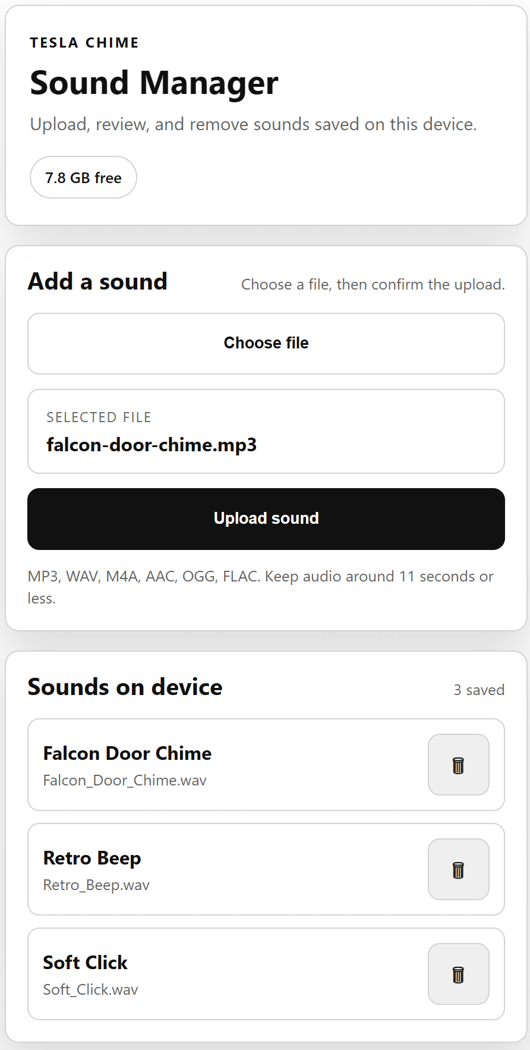Select the falcon-door-chime.mp3 selected file name

pyautogui.click(x=152, y=445)
